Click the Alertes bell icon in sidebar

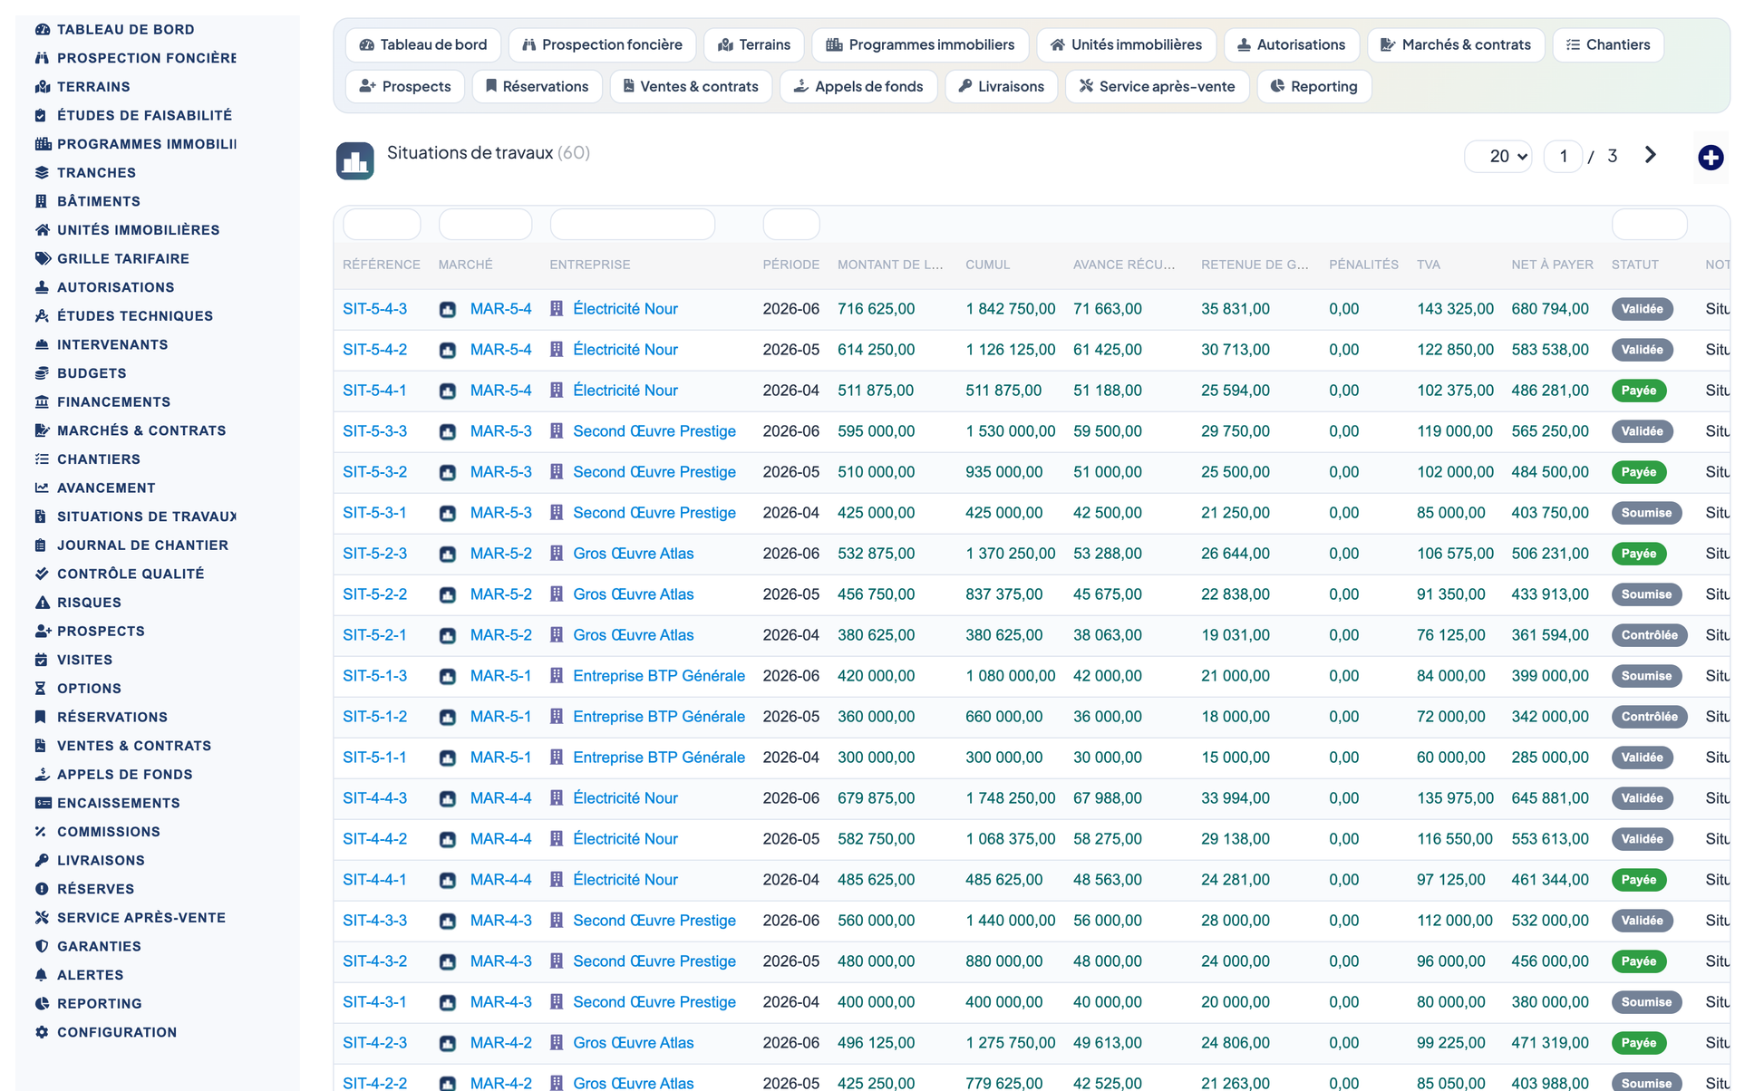pyautogui.click(x=42, y=975)
